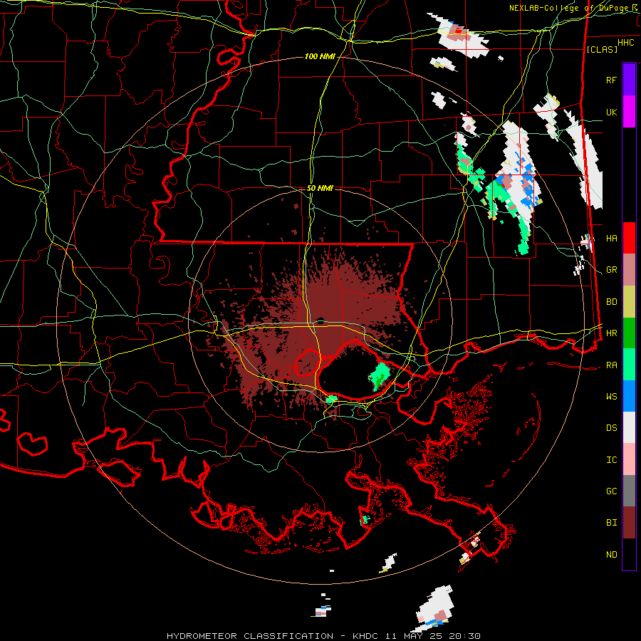Click the UK magenta legend swatch
This screenshot has height=641, width=641.
tap(629, 112)
